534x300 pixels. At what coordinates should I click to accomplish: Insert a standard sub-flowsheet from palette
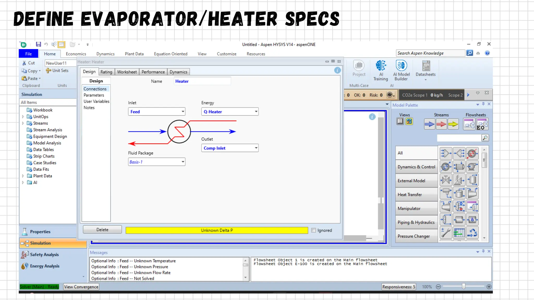click(x=469, y=124)
